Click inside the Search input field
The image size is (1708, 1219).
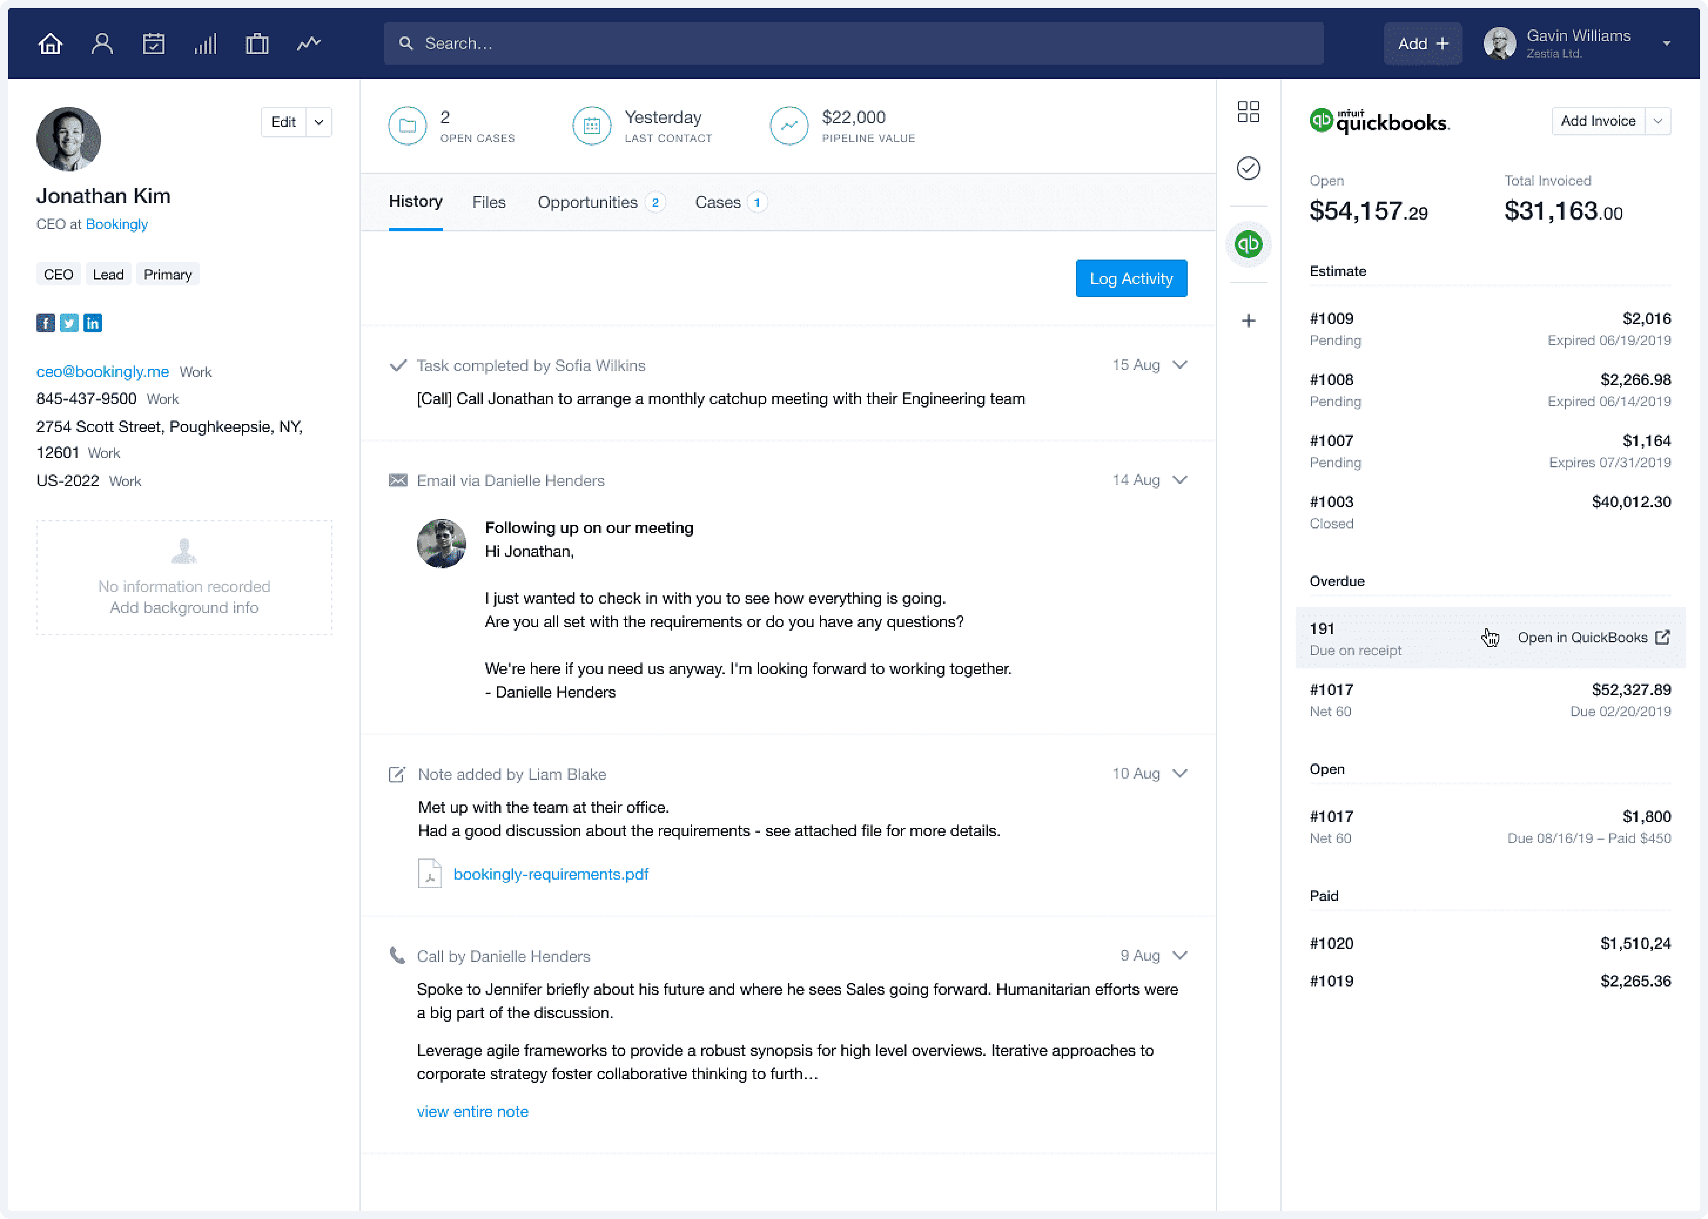854,43
